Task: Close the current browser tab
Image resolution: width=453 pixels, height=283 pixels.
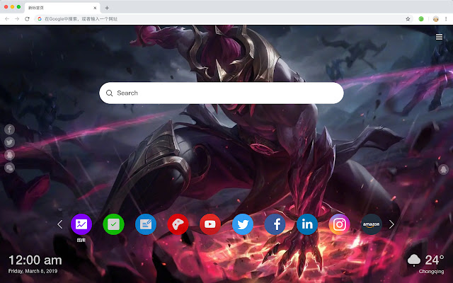Action: pyautogui.click(x=95, y=8)
